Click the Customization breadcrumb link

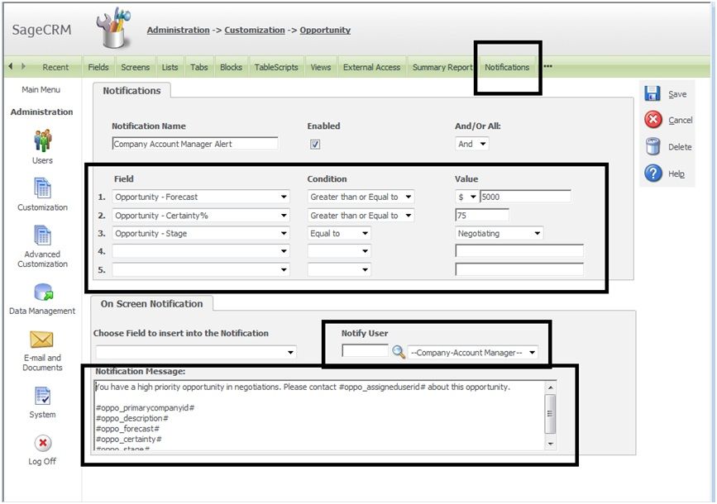click(x=254, y=31)
